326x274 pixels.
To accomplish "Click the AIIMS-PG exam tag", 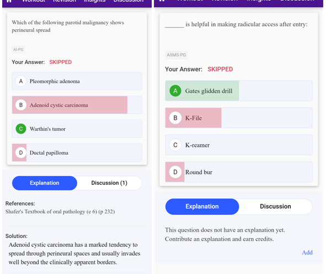I will tap(177, 55).
